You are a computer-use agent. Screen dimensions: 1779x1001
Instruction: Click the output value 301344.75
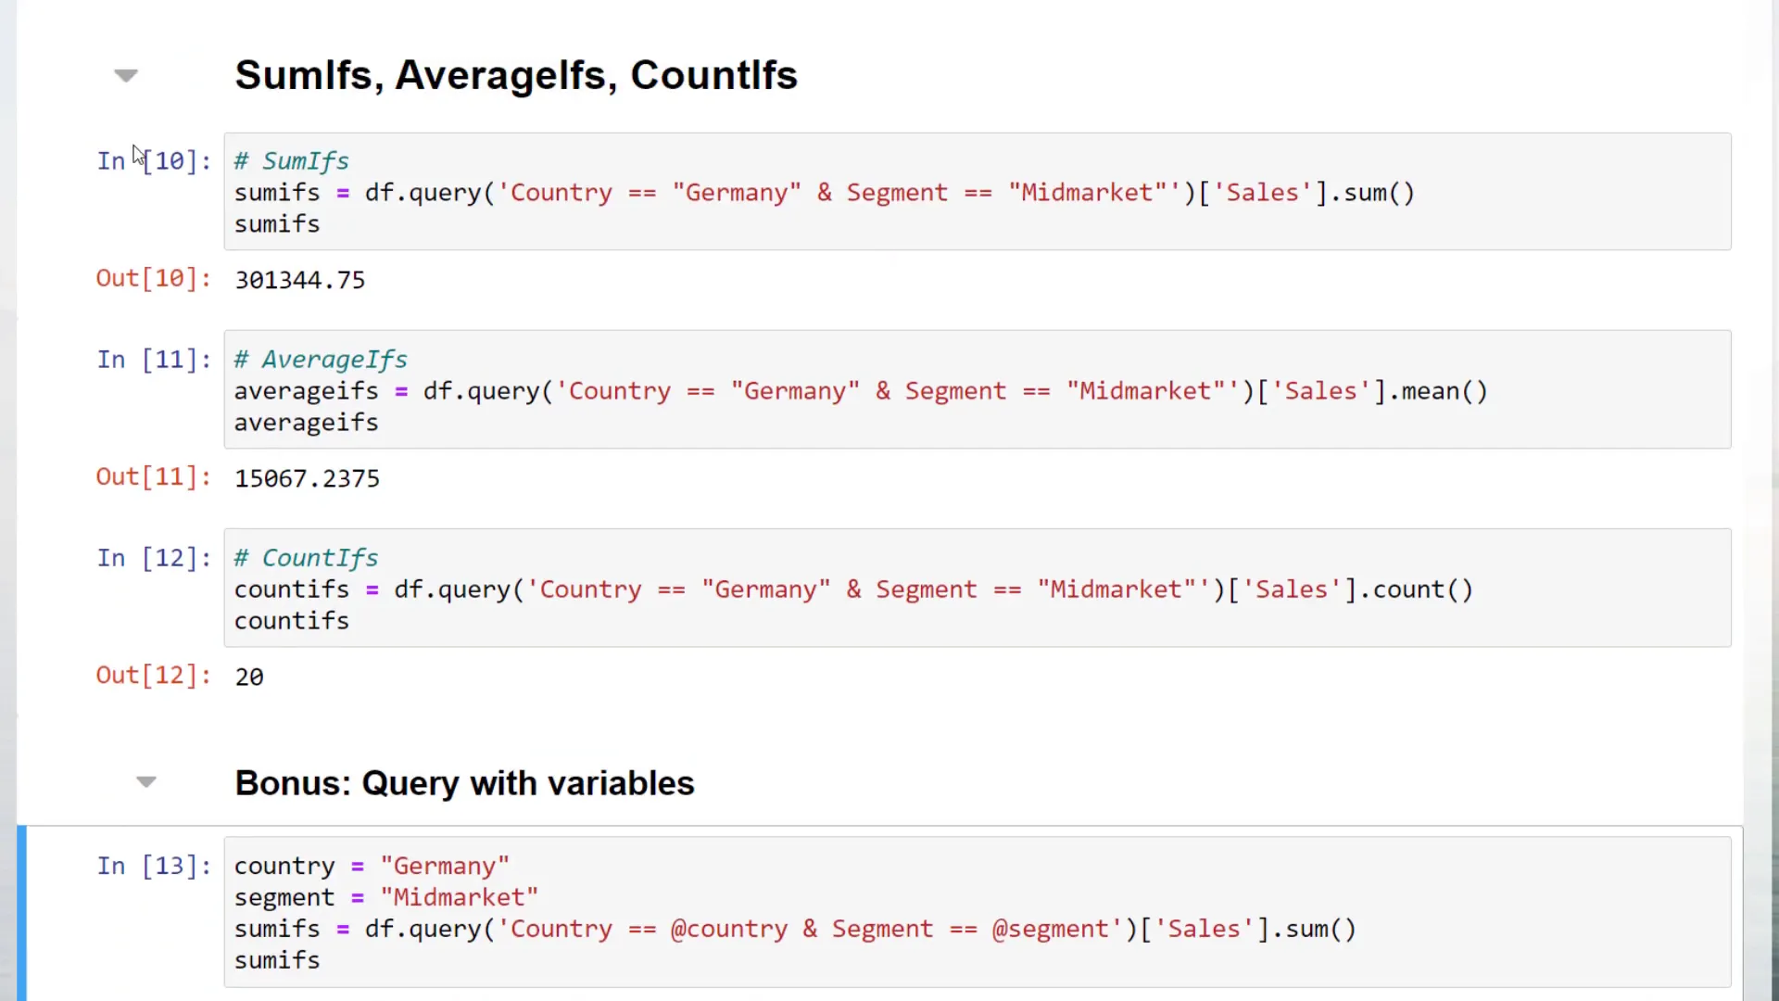coord(300,280)
